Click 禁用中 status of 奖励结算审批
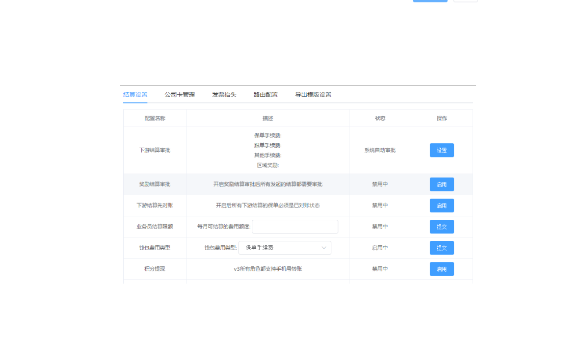 (x=380, y=184)
